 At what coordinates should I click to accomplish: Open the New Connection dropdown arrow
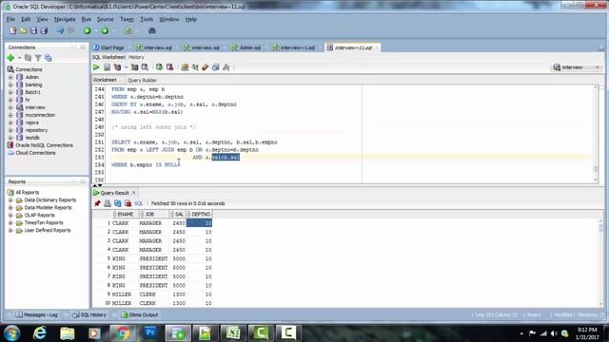click(19, 58)
